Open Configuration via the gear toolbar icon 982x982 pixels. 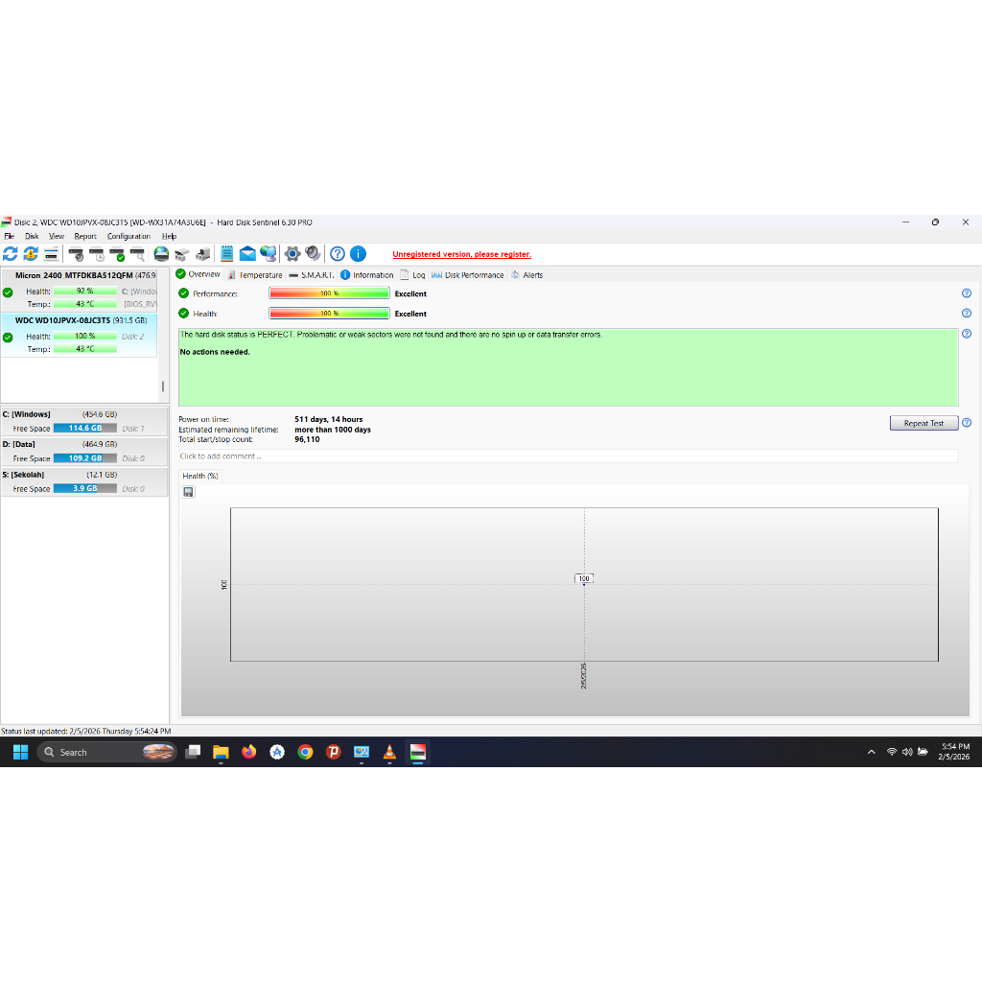pos(293,254)
